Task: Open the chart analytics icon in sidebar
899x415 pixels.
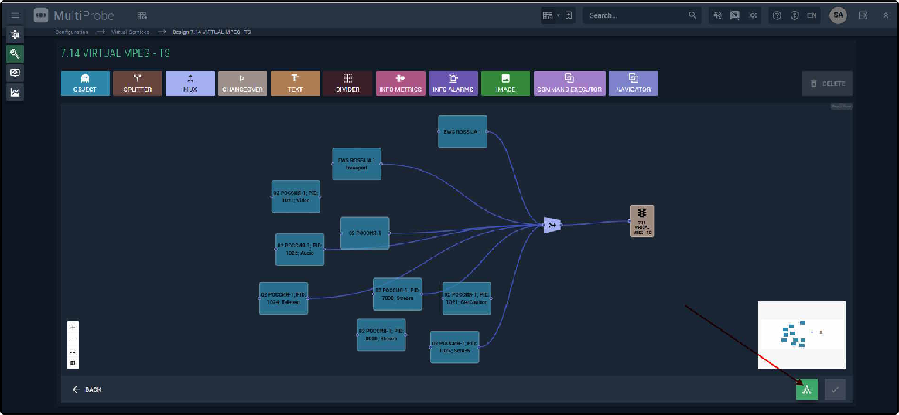Action: [15, 92]
